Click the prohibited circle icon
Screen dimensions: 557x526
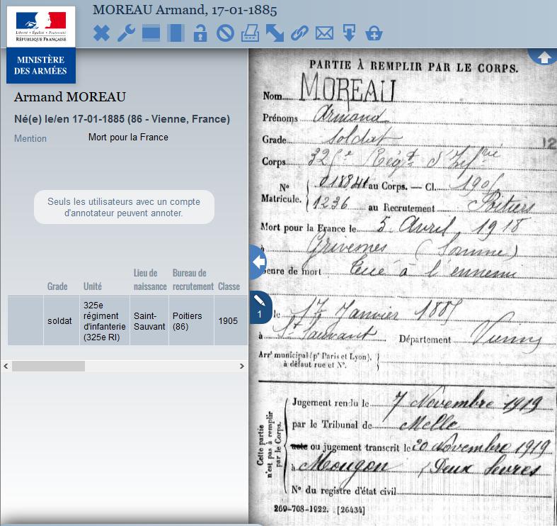[225, 33]
